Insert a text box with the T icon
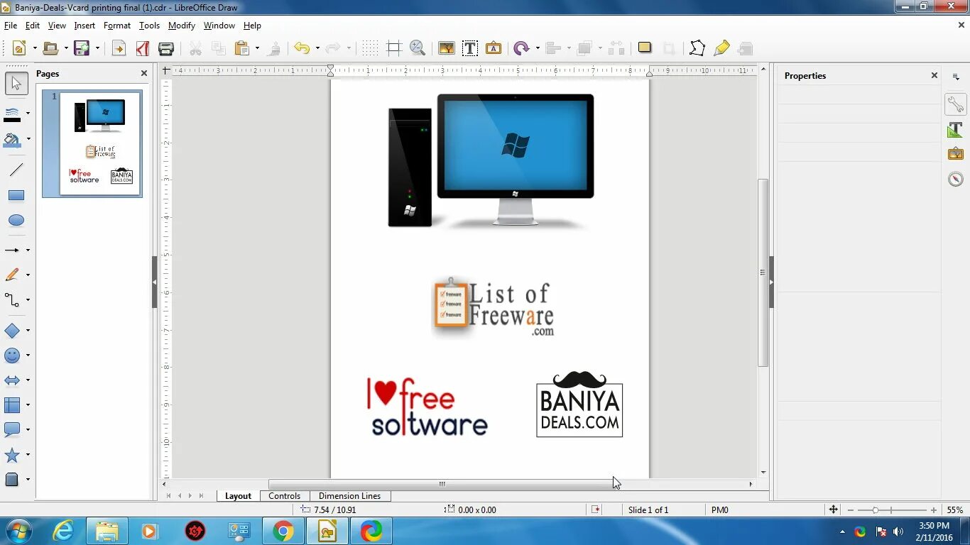This screenshot has width=970, height=545. [x=469, y=48]
